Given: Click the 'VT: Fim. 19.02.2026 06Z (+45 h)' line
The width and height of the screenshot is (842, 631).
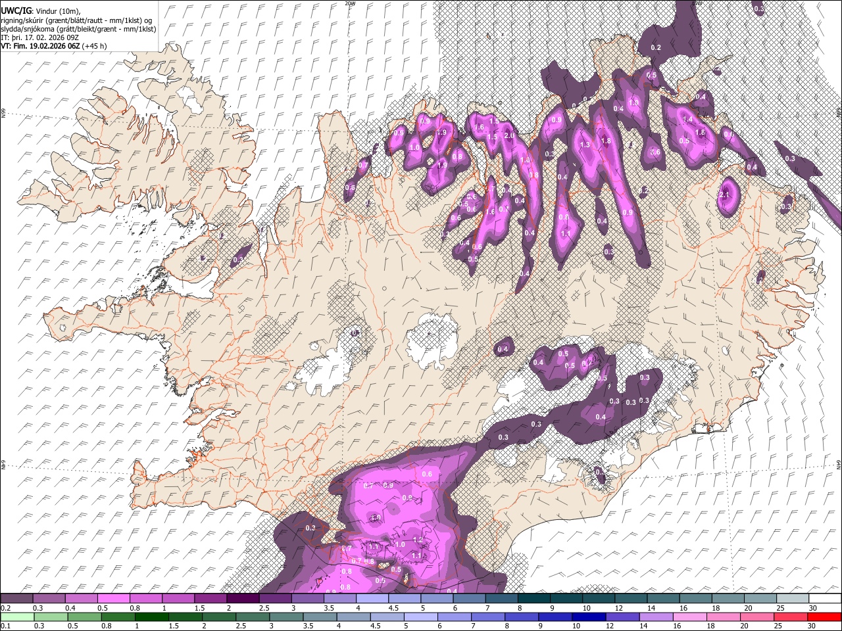Looking at the screenshot, I should pyautogui.click(x=54, y=46).
